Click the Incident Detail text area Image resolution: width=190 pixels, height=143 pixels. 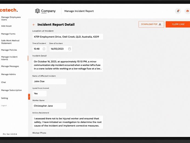[x=68, y=65]
